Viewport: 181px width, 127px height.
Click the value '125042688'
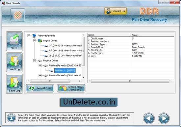click(138, 53)
